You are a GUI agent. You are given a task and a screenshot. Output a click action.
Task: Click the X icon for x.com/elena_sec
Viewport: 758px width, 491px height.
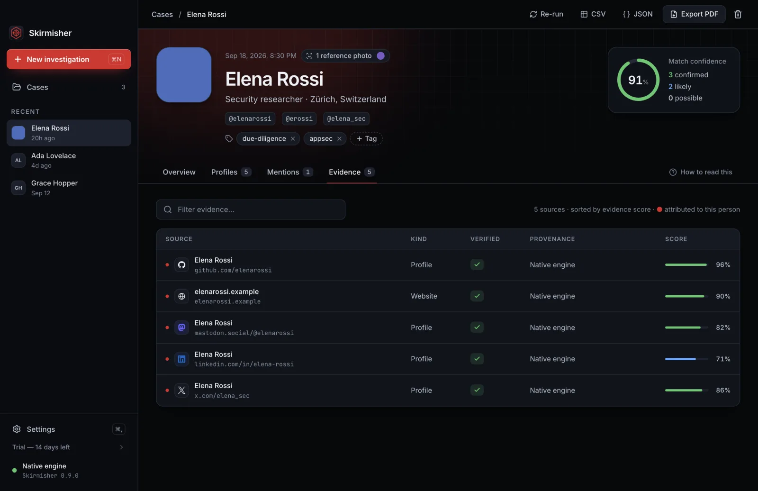181,391
